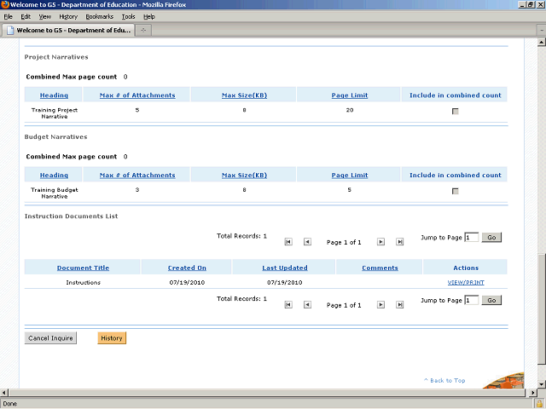This screenshot has width=546, height=409.
Task: Click the lower Go button
Action: pyautogui.click(x=491, y=300)
